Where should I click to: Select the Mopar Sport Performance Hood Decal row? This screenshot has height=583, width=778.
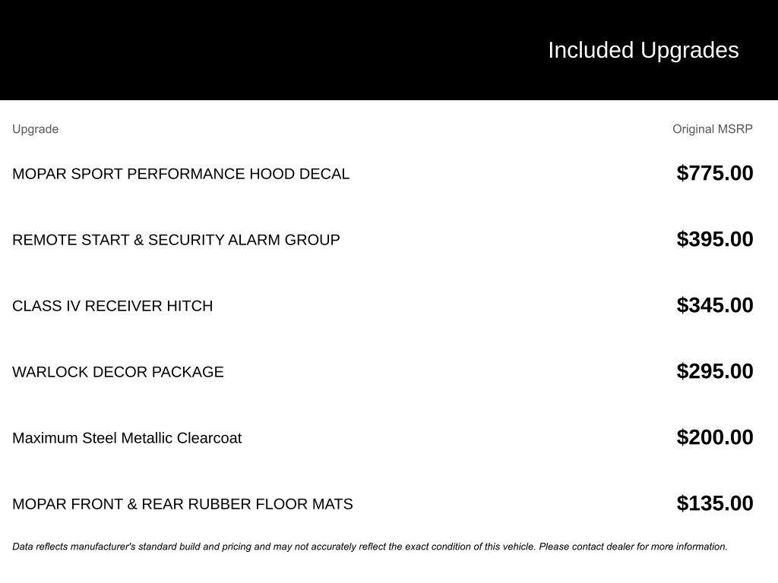181,174
